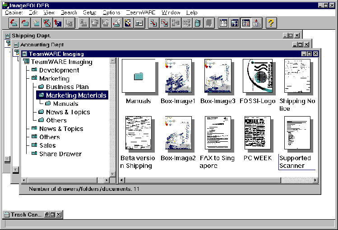Viewport: 338px width, 230px height.
Task: Click the folder icon with red left arrow
Action: pos(14,23)
